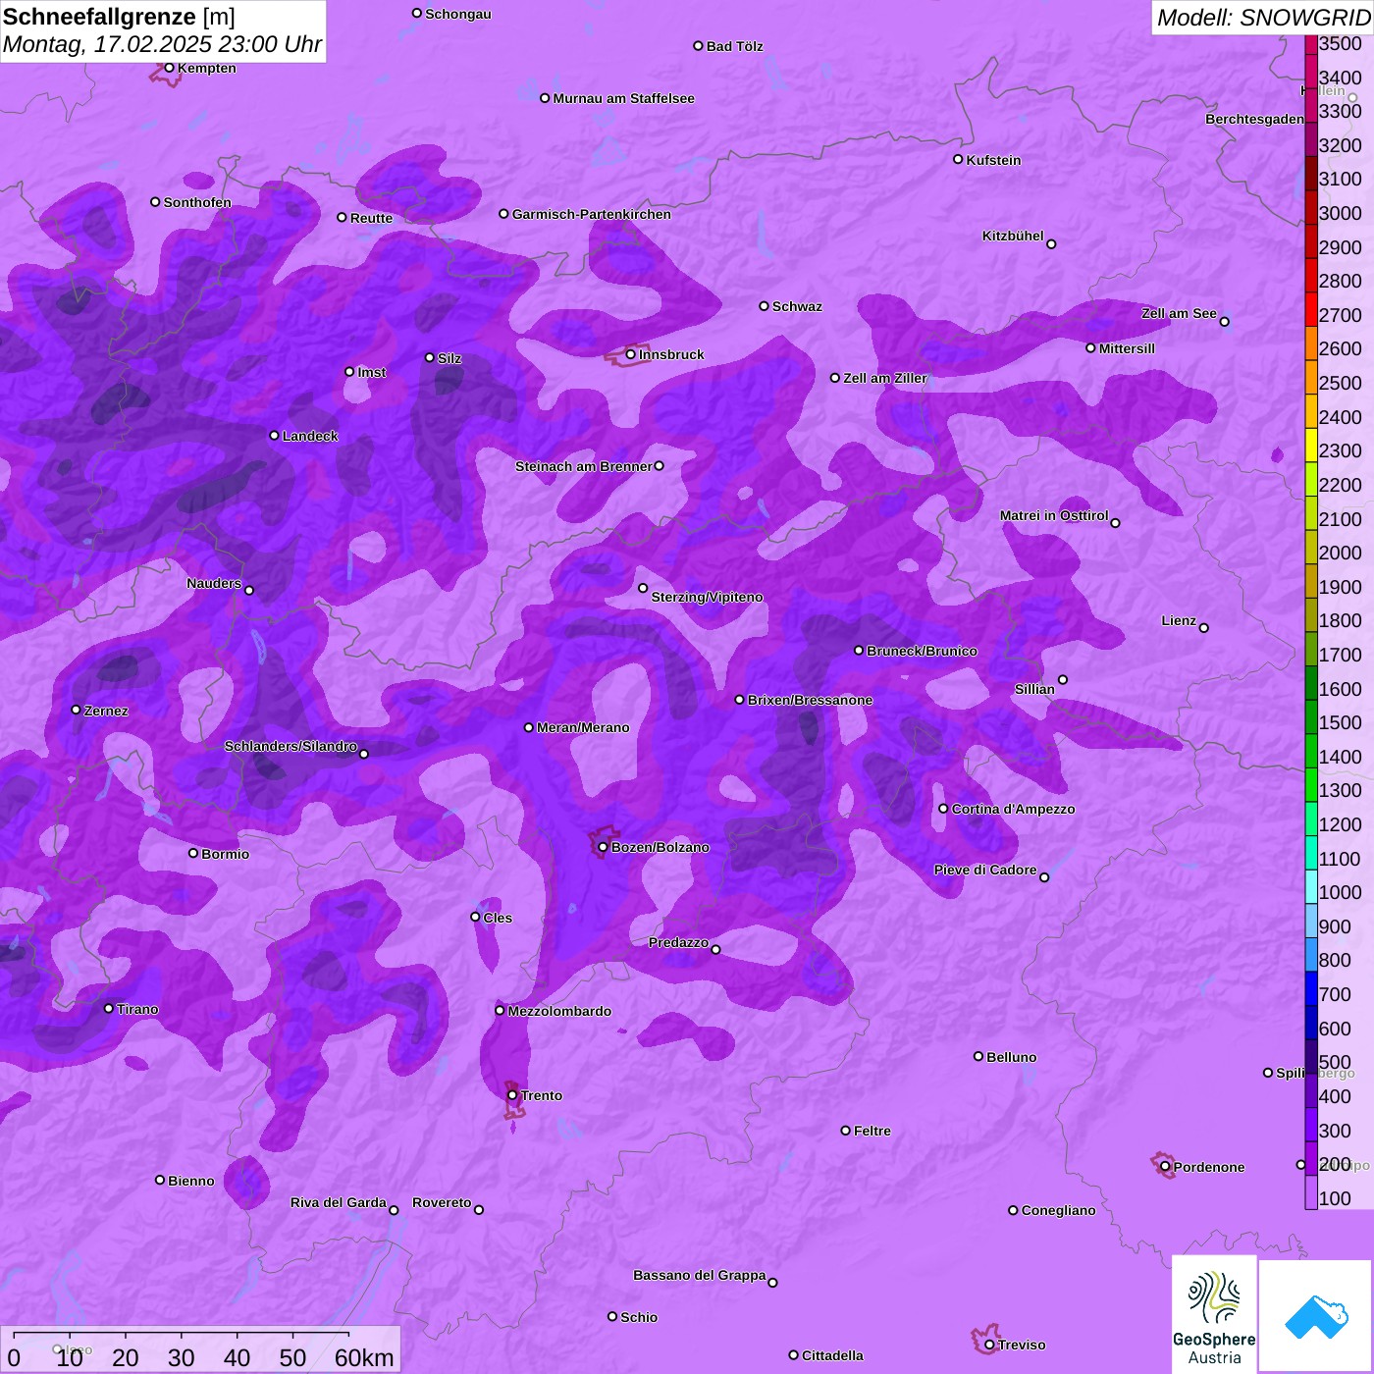Click the Pieve di Cadore label

tap(985, 870)
